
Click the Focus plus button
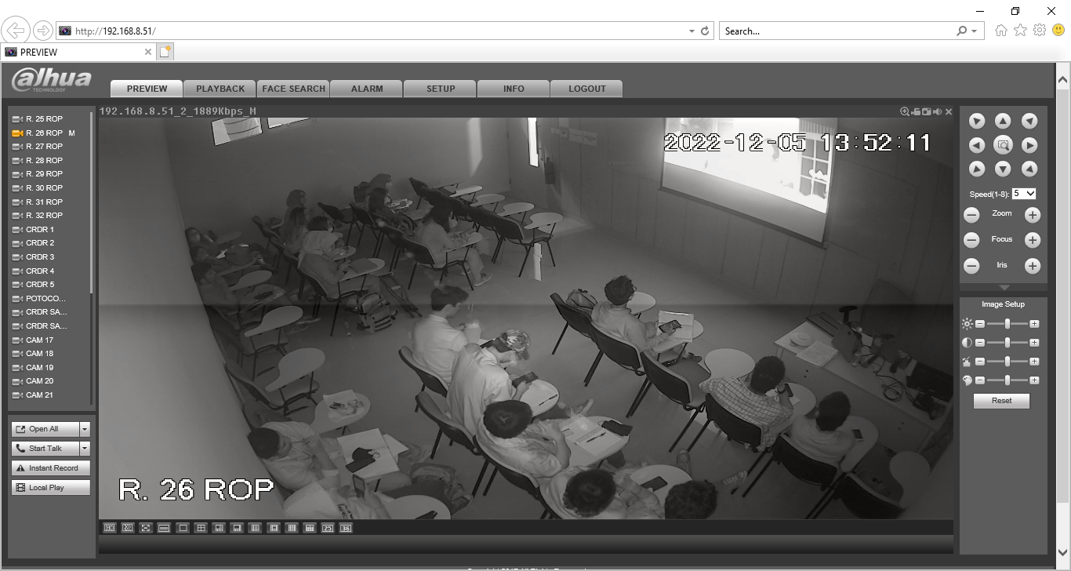(x=1033, y=241)
